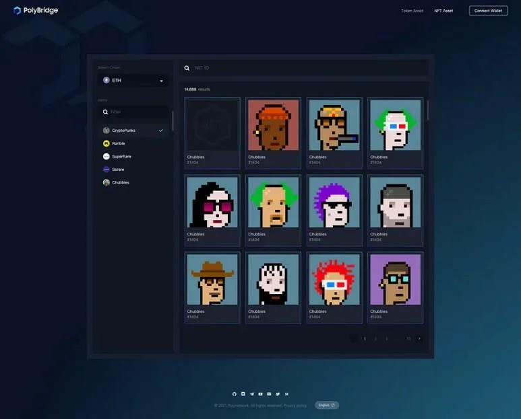
Task: Click the Connect Wallet button
Action: click(488, 11)
